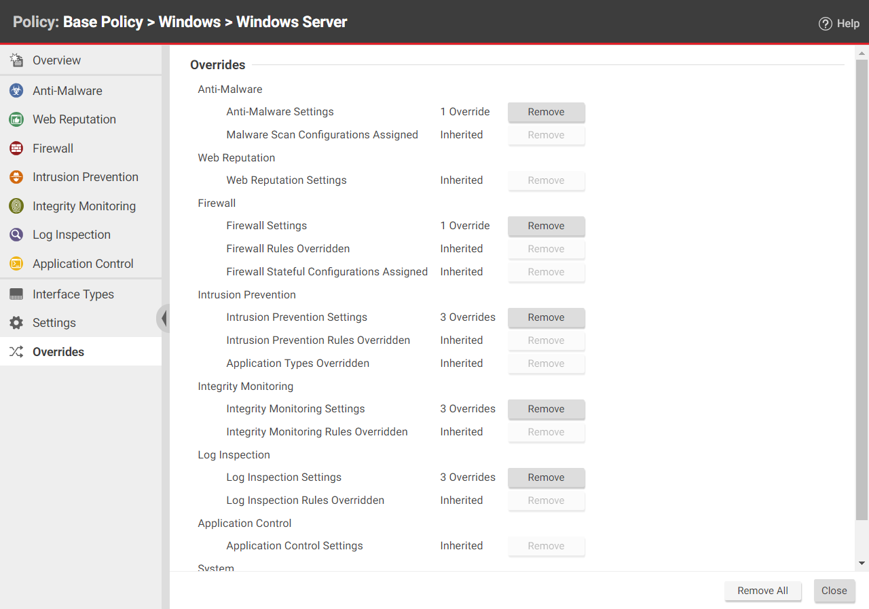
Task: Select the Log Inspection magnifier icon
Action: (16, 234)
